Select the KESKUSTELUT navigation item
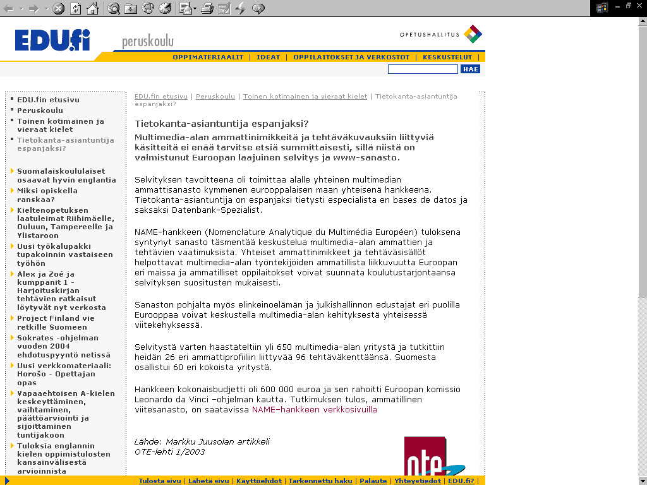This screenshot has height=485, width=647. tap(447, 57)
